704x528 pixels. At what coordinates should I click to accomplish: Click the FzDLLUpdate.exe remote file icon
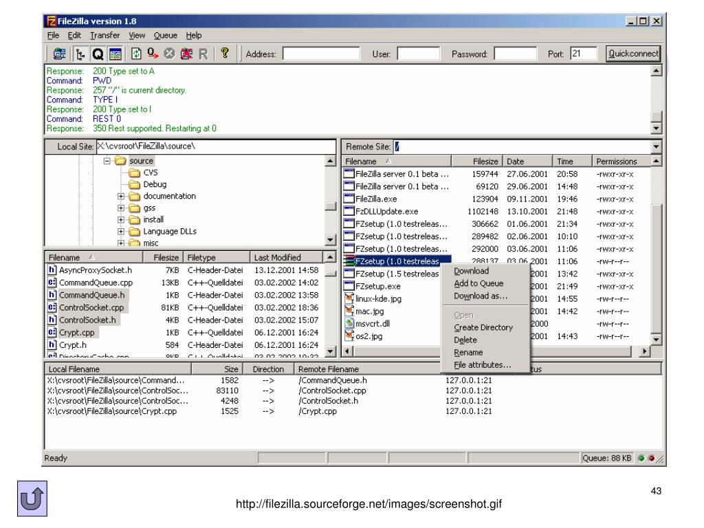tap(349, 211)
